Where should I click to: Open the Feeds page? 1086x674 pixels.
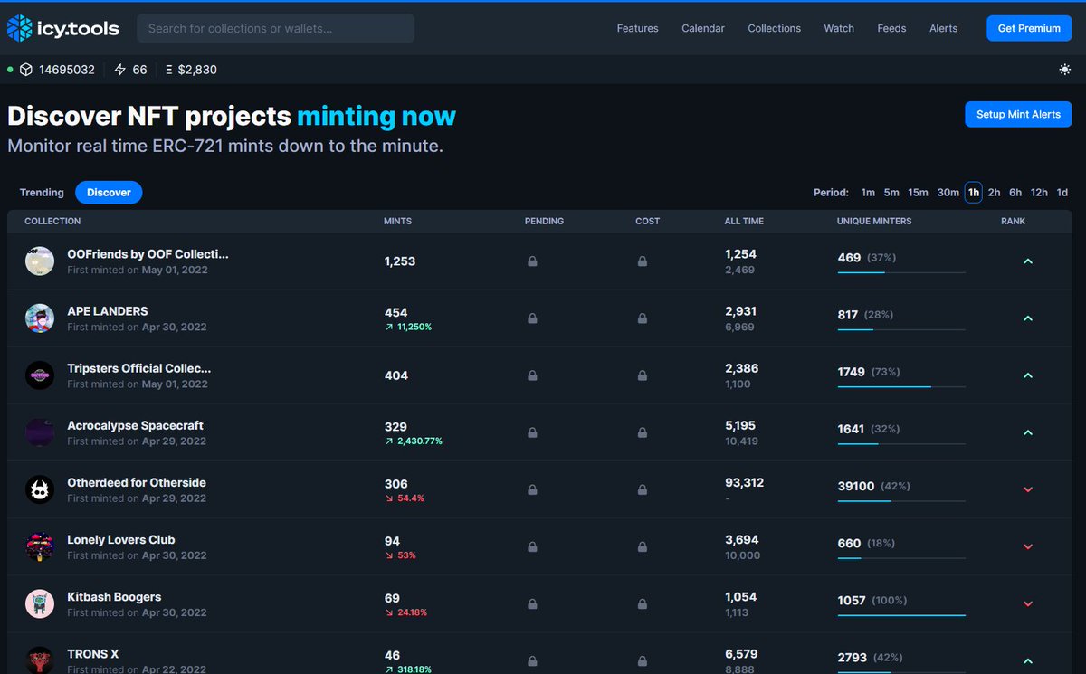[x=891, y=28]
